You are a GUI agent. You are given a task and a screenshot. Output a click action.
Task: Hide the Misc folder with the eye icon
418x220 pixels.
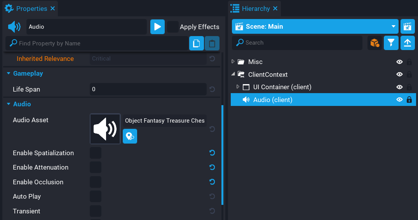click(399, 62)
